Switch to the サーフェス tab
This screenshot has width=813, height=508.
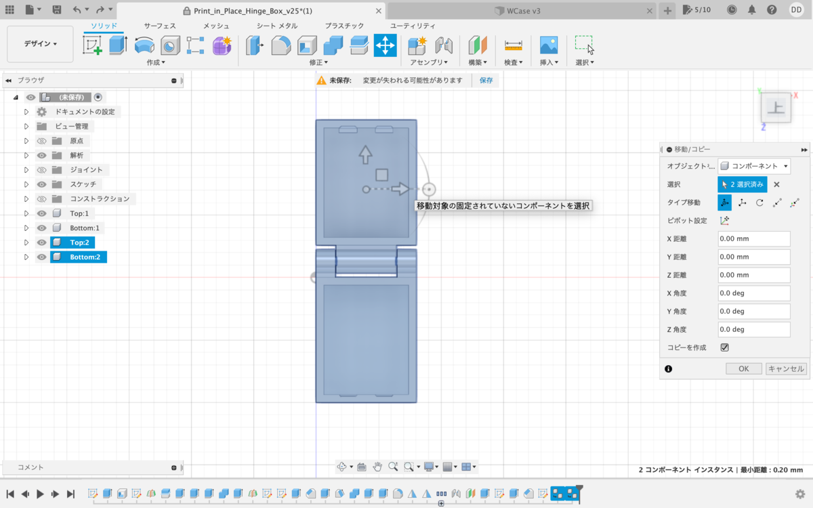coord(159,26)
